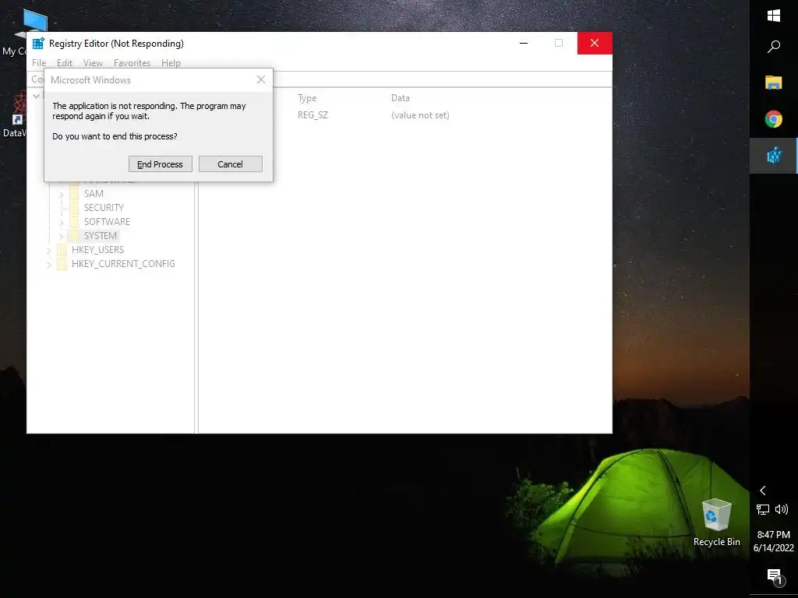Expand the HKEY_USERS node
This screenshot has height=598, width=798.
(x=49, y=251)
